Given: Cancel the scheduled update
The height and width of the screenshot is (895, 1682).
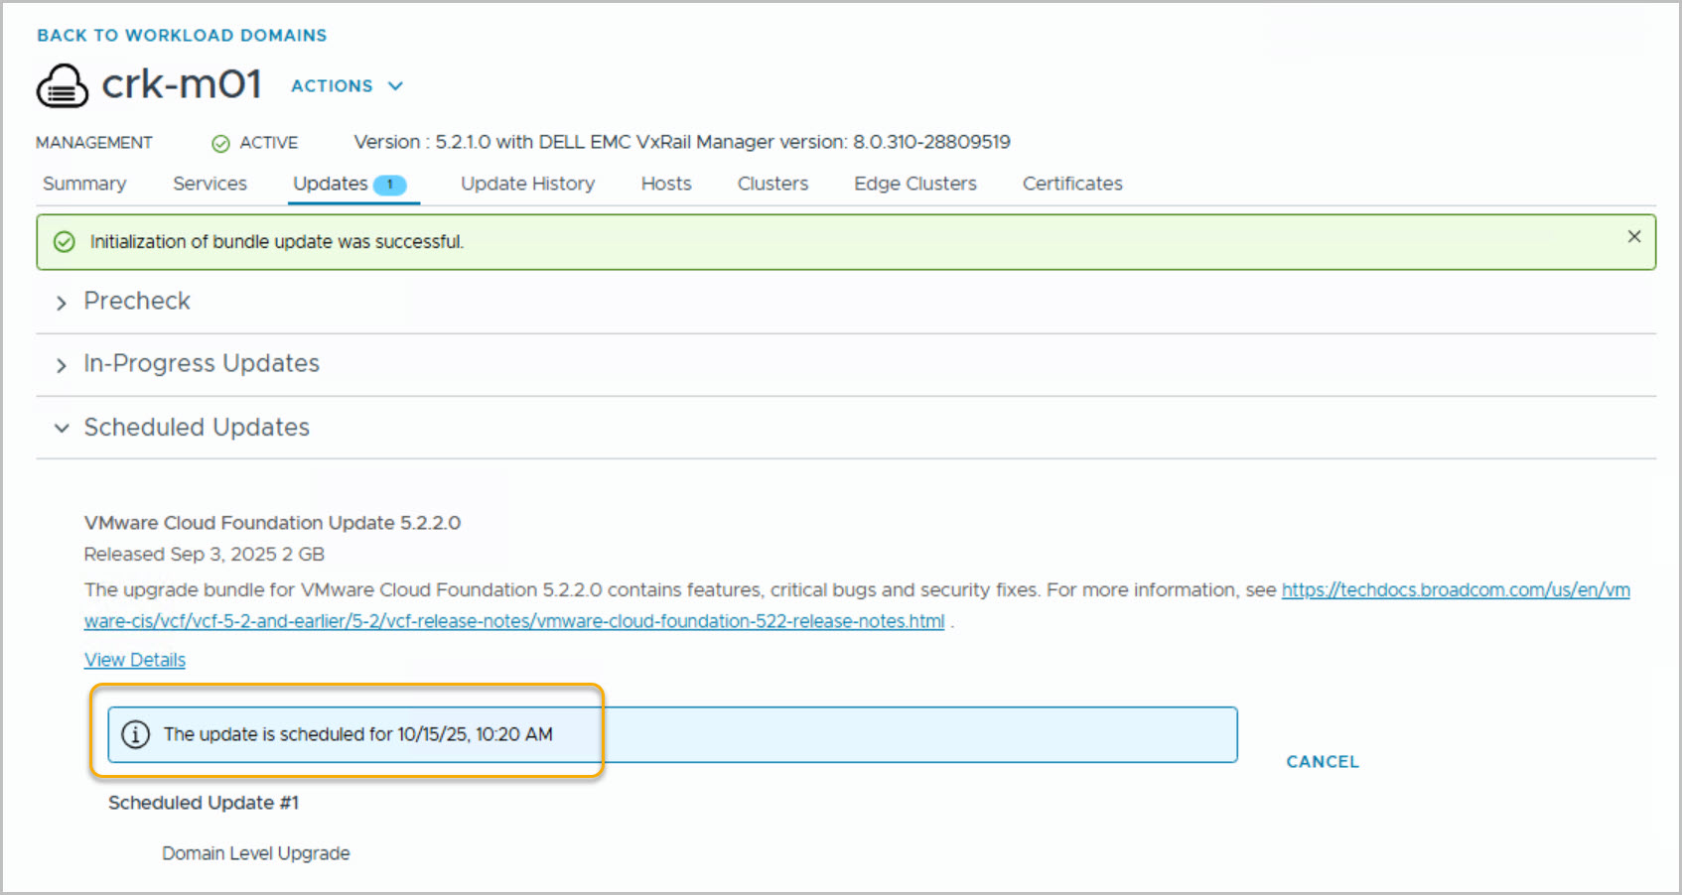Looking at the screenshot, I should (x=1322, y=762).
